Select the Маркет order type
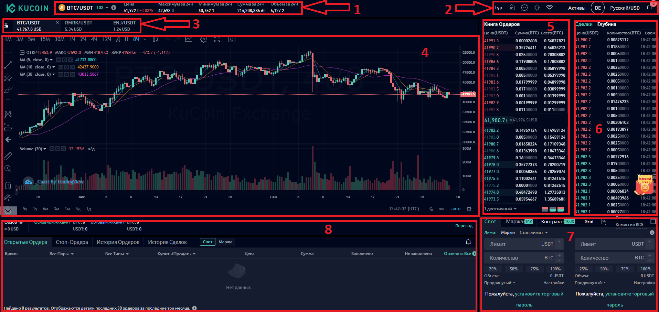Viewport: 659px width, 312px height. 508,233
